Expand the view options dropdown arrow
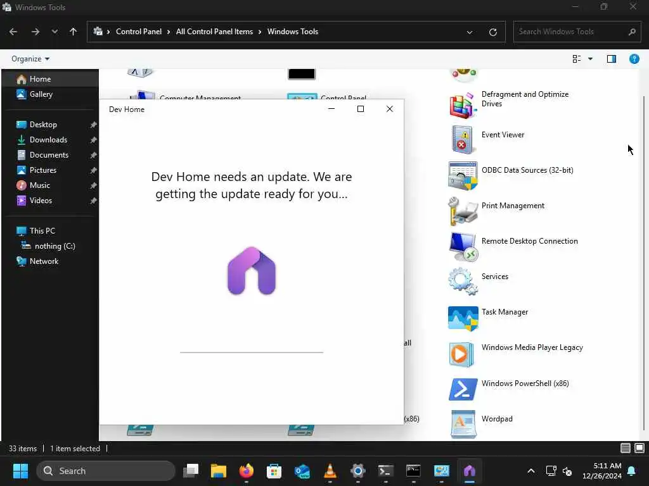649x486 pixels. coord(590,59)
